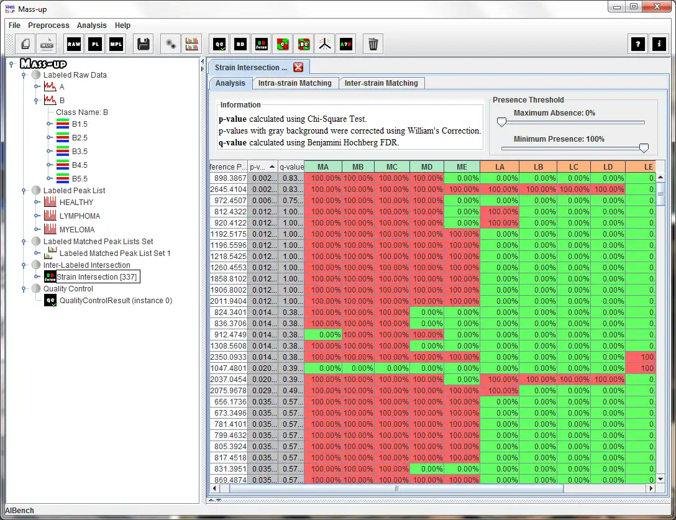676x520 pixels.
Task: Click the Minimum Presence slider handle
Action: [x=644, y=148]
